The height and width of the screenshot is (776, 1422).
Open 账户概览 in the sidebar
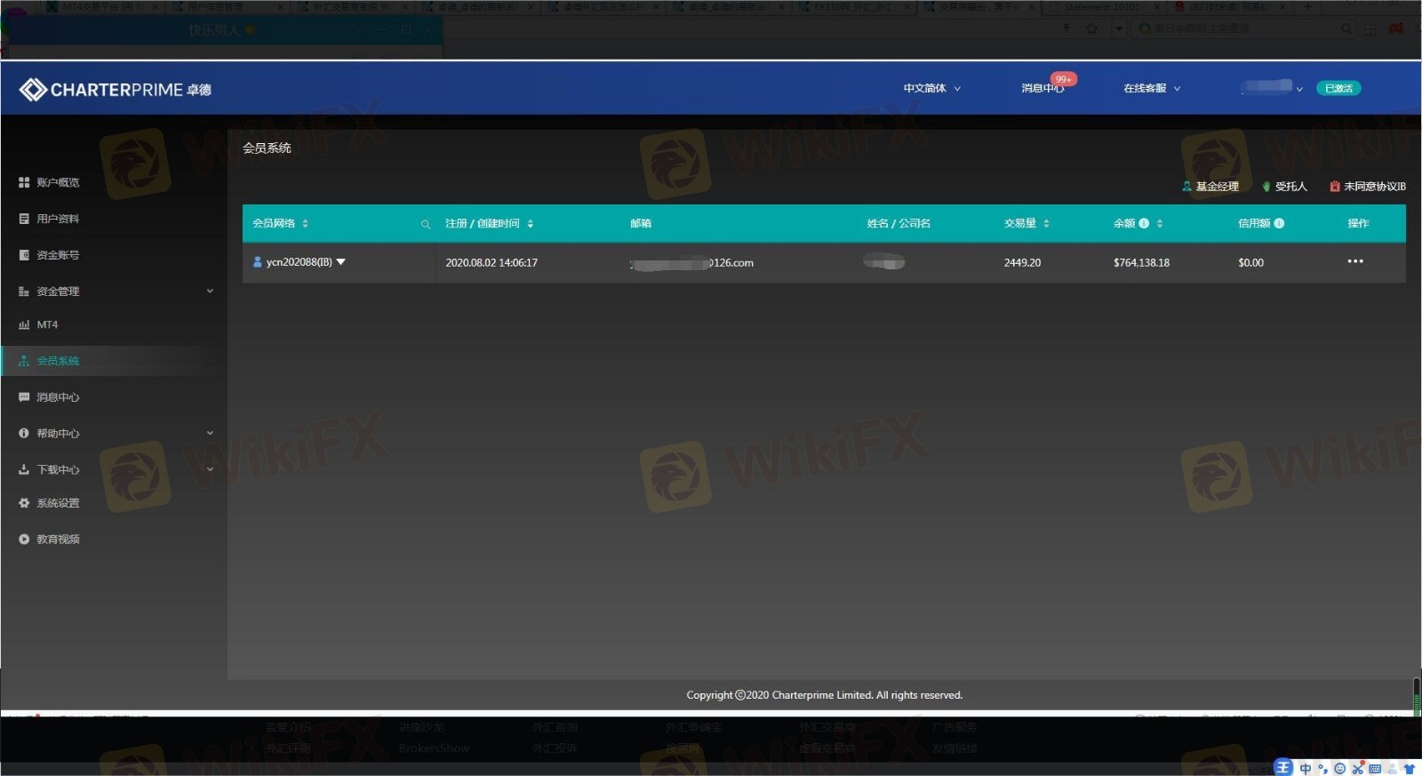tap(58, 182)
